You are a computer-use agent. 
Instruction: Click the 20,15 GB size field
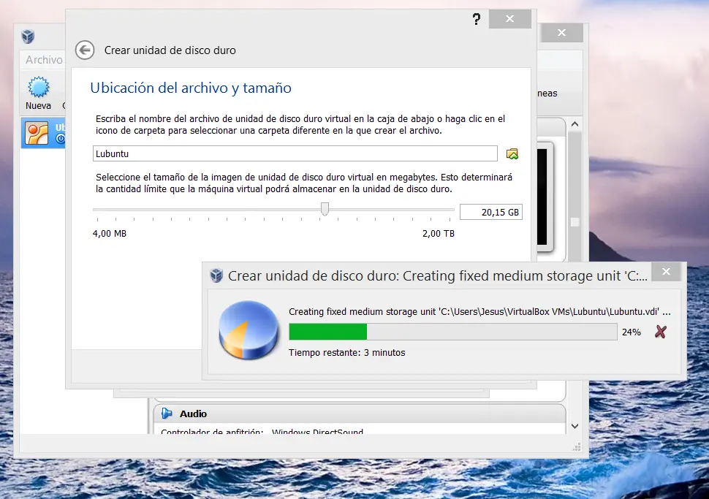490,211
